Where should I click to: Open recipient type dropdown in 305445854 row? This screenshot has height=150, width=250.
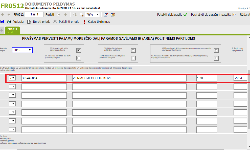click(x=12, y=78)
